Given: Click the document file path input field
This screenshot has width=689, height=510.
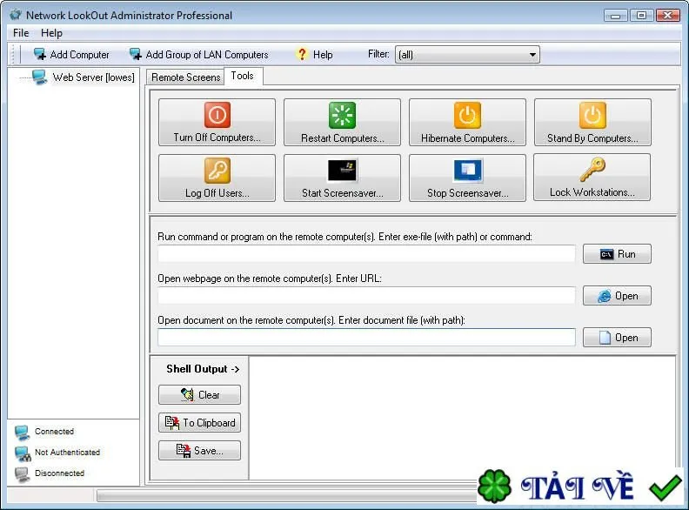Looking at the screenshot, I should click(x=366, y=337).
